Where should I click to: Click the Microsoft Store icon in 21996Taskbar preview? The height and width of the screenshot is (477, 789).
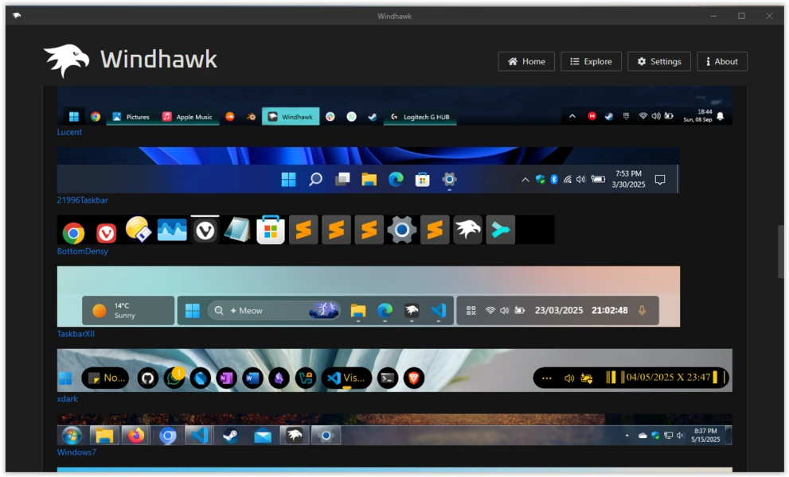[422, 180]
